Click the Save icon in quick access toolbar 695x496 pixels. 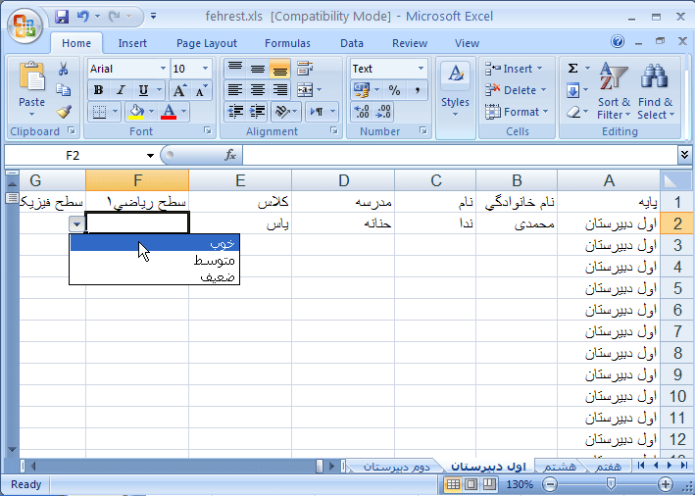coord(63,17)
